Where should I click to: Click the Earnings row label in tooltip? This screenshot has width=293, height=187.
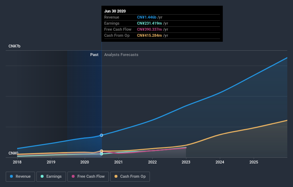(x=112, y=23)
